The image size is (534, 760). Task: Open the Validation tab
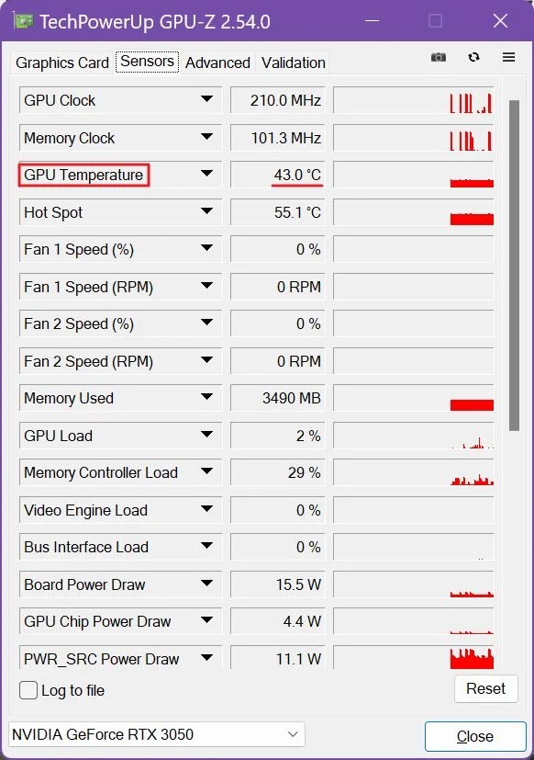pyautogui.click(x=293, y=62)
